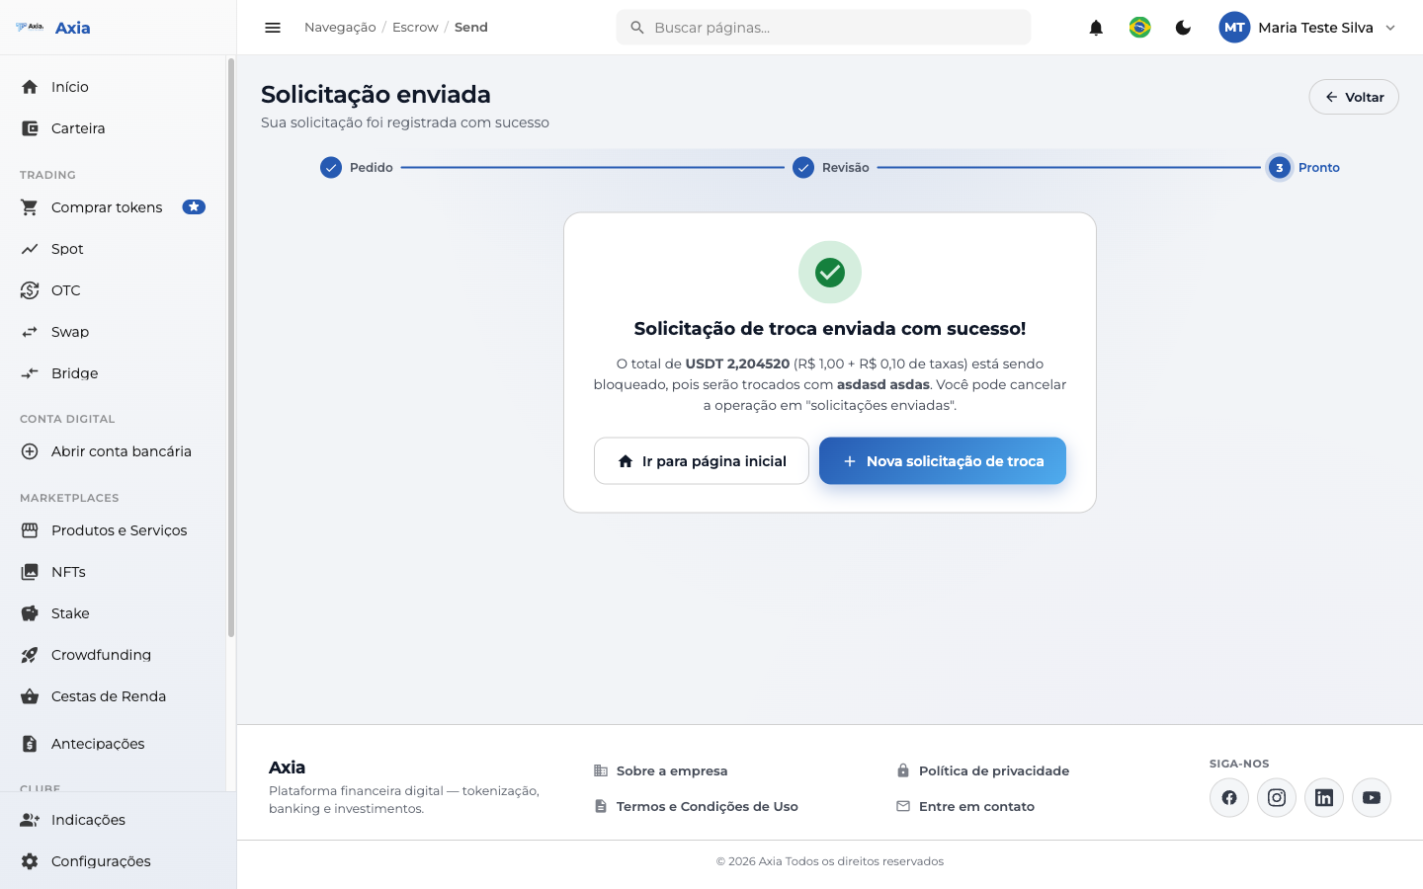Click the NFTs image icon
The image size is (1423, 889).
(30, 572)
